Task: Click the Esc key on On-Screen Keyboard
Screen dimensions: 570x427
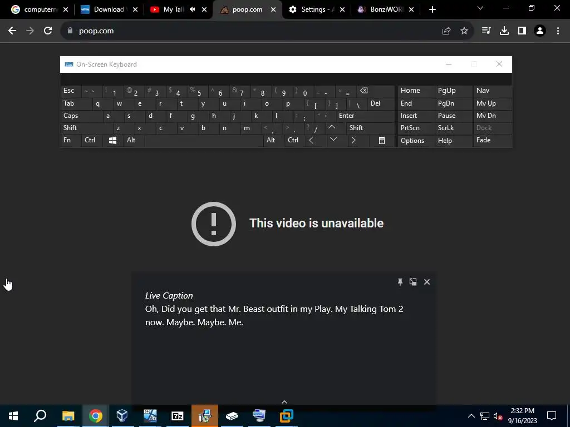Action: (x=71, y=91)
